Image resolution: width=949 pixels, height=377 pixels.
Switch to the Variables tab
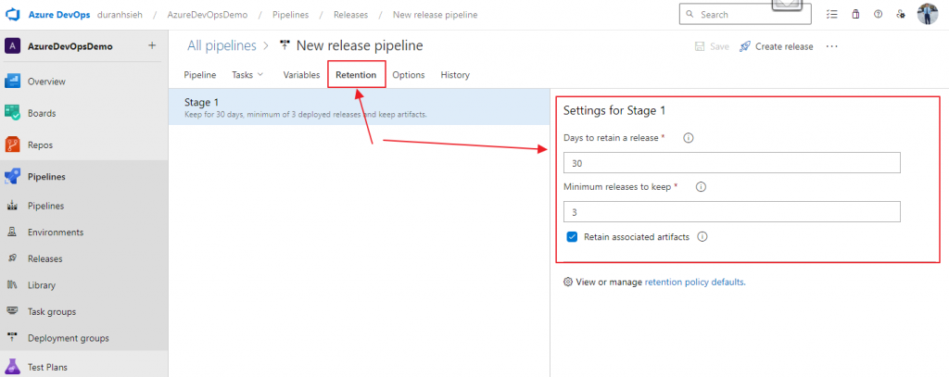click(x=301, y=75)
